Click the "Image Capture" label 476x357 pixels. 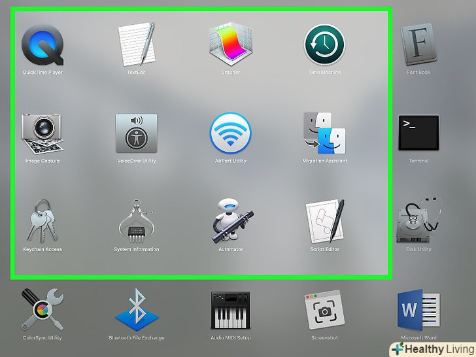point(42,161)
